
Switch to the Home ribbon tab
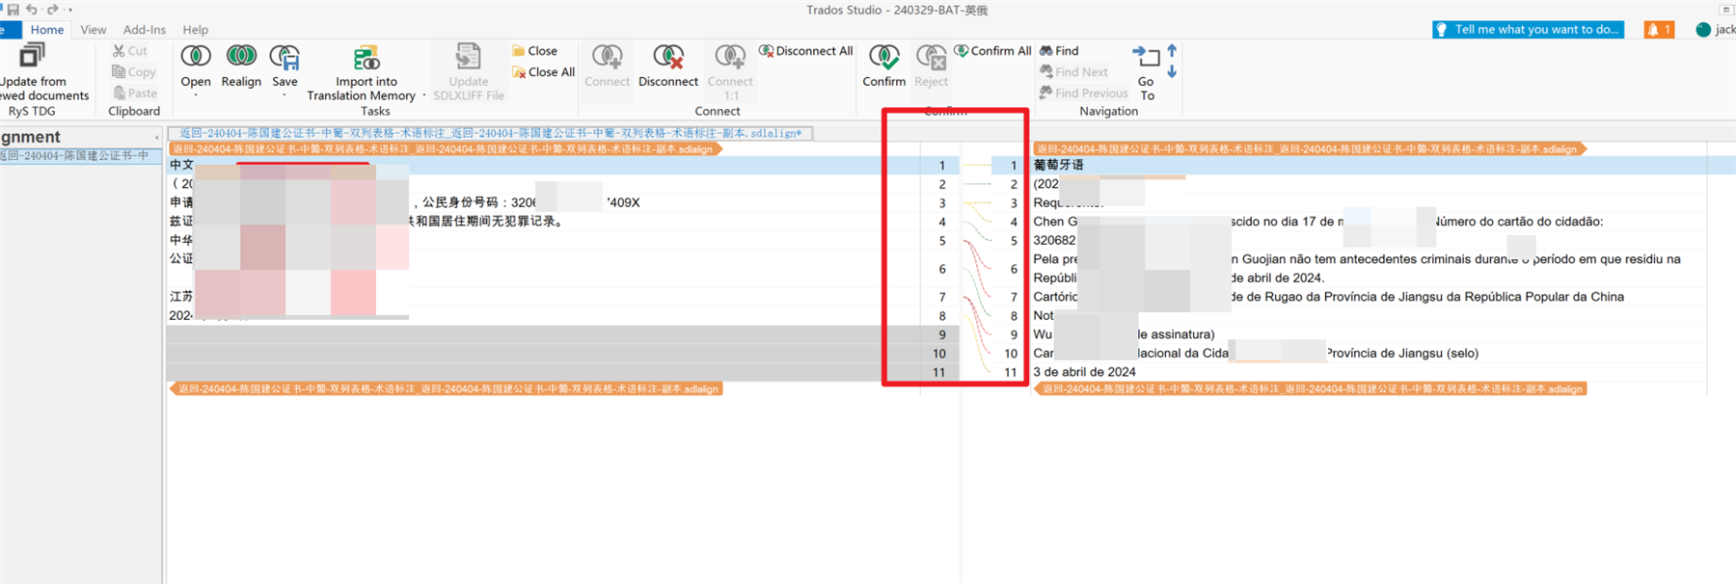click(47, 30)
